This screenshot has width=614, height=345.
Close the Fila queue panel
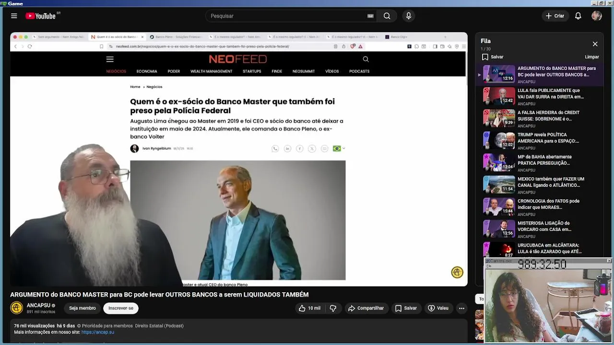coord(595,44)
